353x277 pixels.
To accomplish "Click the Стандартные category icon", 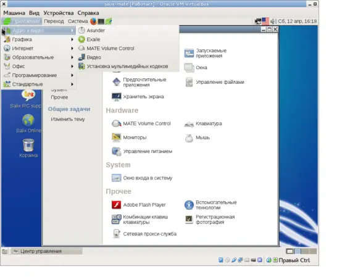I will point(7,84).
